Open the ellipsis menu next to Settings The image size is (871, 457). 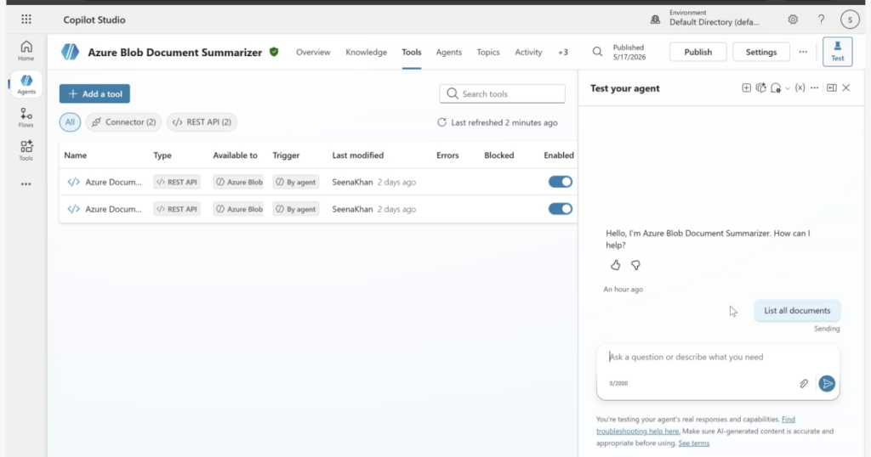(803, 52)
